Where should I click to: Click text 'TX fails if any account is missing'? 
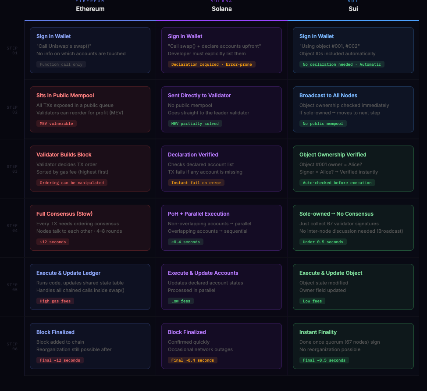(205, 172)
